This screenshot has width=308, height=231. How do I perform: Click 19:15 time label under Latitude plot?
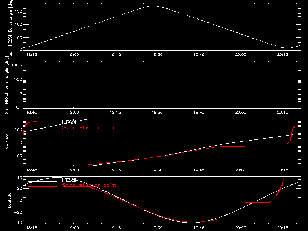click(115, 228)
